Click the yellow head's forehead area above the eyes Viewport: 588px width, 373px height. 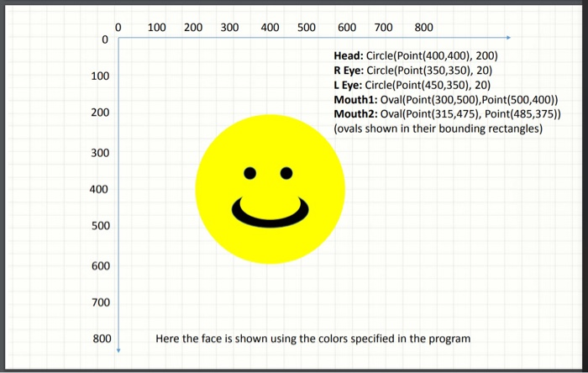270,140
